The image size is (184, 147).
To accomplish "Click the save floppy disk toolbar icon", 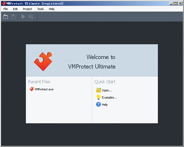I will [13, 17].
